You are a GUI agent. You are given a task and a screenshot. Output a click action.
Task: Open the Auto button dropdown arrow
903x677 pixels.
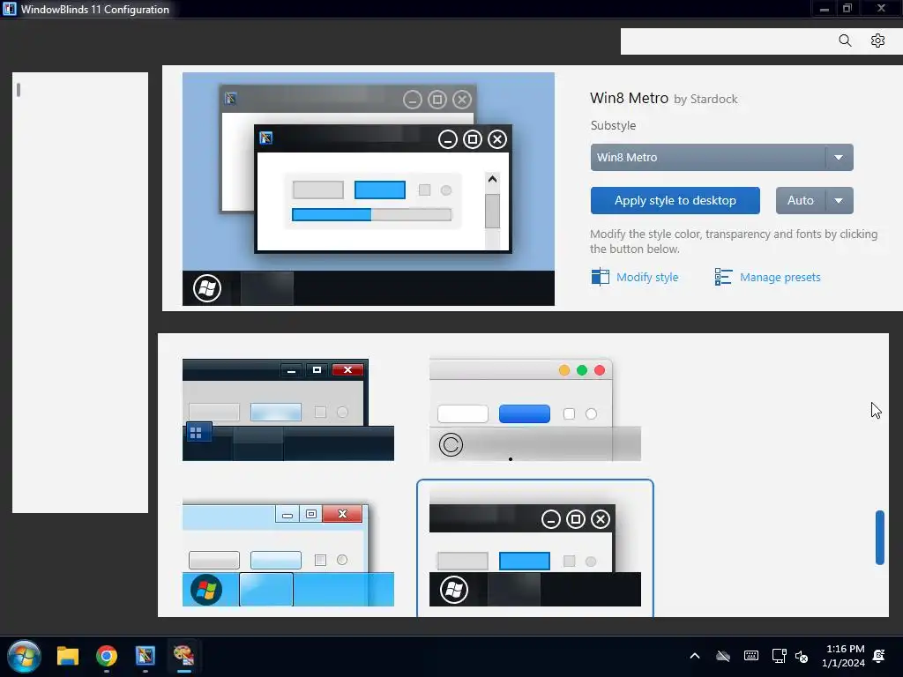pyautogui.click(x=840, y=200)
